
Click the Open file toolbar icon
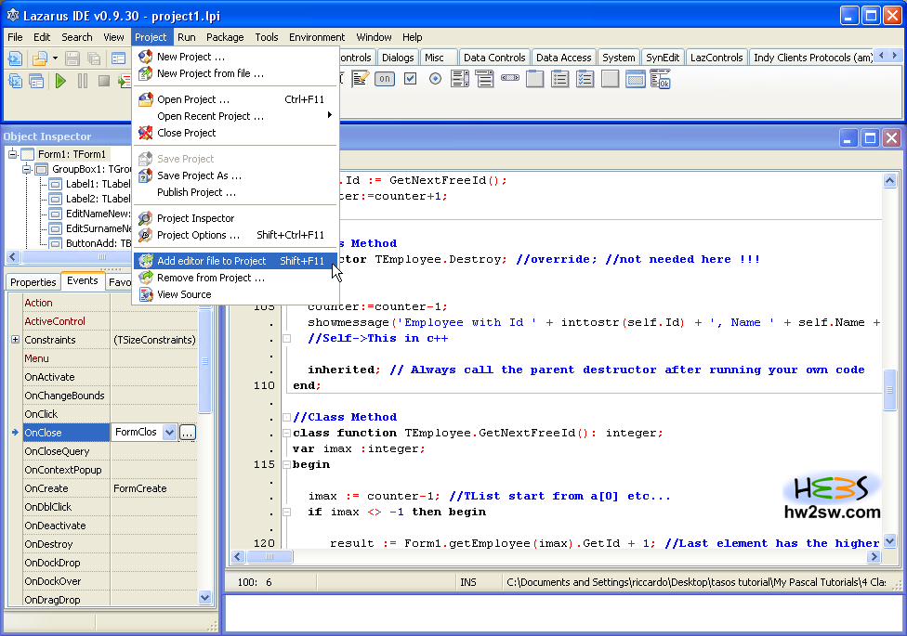click(39, 58)
